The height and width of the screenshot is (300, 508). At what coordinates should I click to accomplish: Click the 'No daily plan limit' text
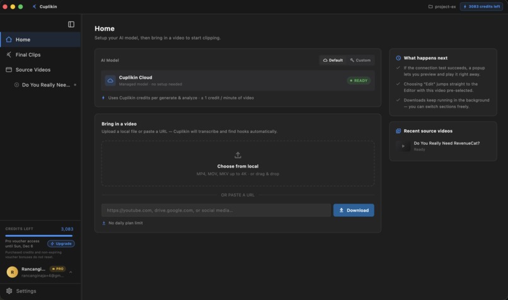(x=125, y=223)
